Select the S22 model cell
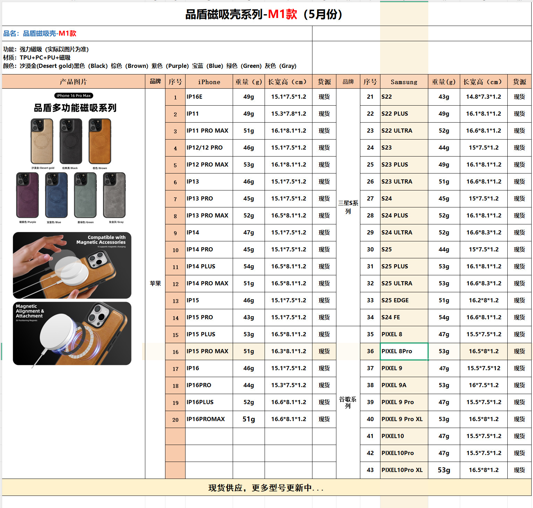This screenshot has height=508, width=533. 404,97
